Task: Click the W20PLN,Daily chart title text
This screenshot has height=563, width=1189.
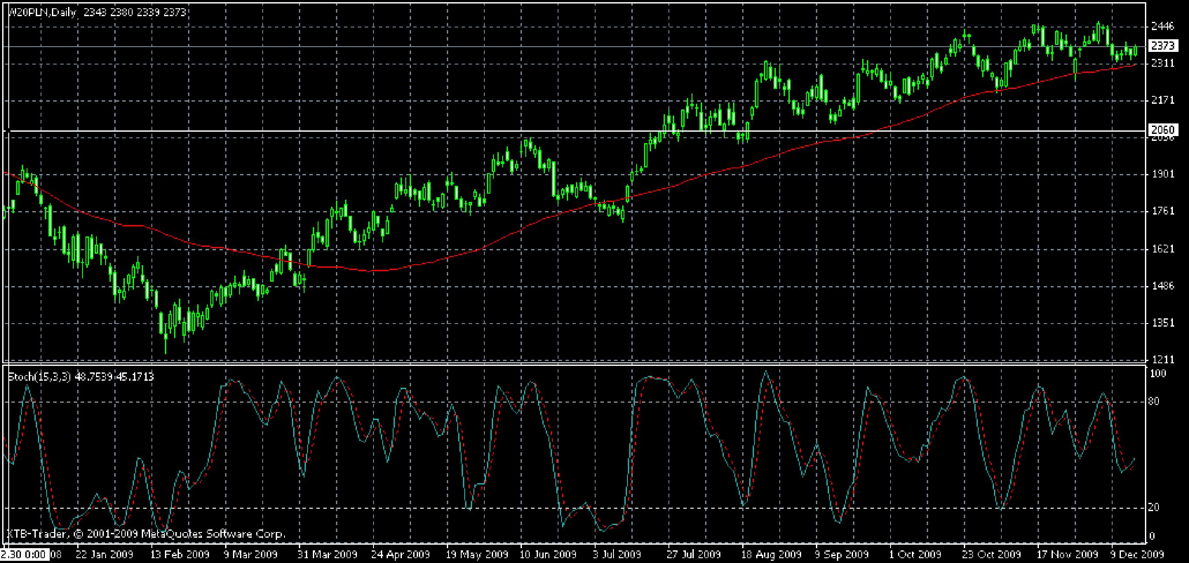Action: [42, 13]
